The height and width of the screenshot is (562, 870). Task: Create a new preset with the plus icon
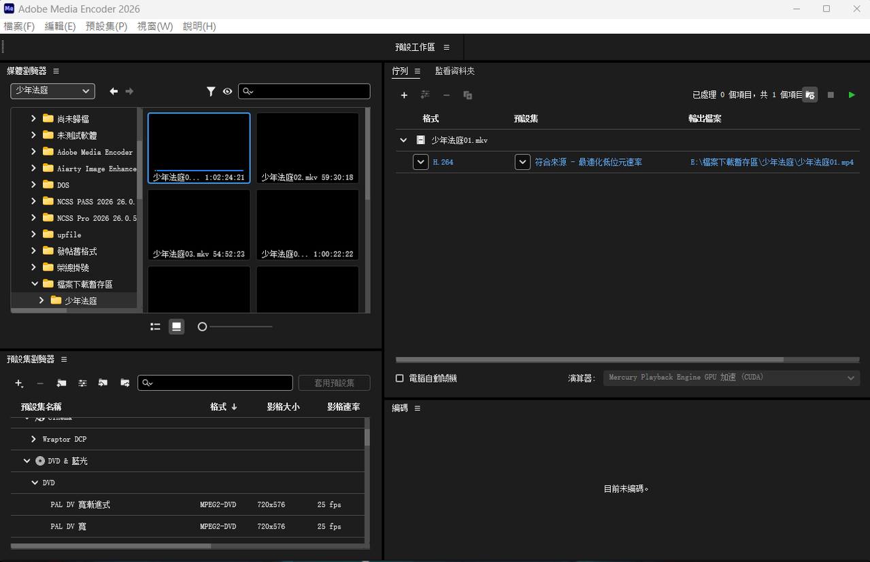coord(19,383)
